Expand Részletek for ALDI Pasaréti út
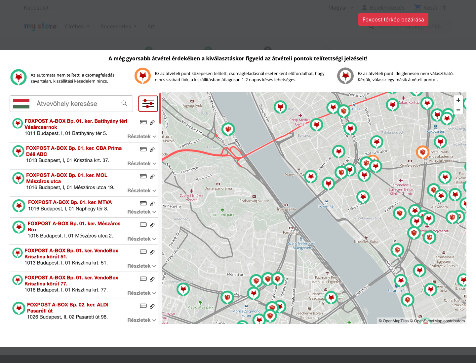This screenshot has width=476, height=363. [x=142, y=320]
